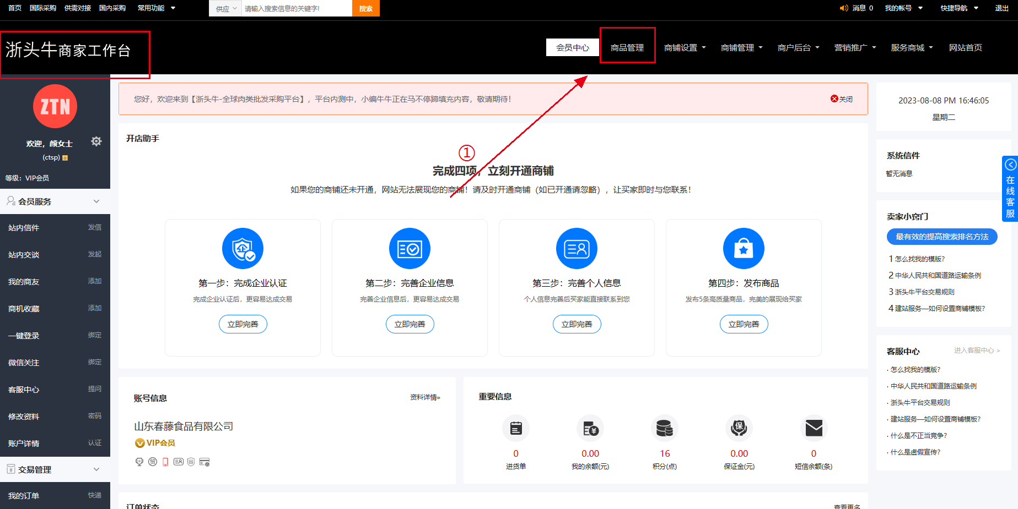The width and height of the screenshot is (1018, 509).
Task: Collapse the 会员服务 sidebar section
Action: point(96,201)
